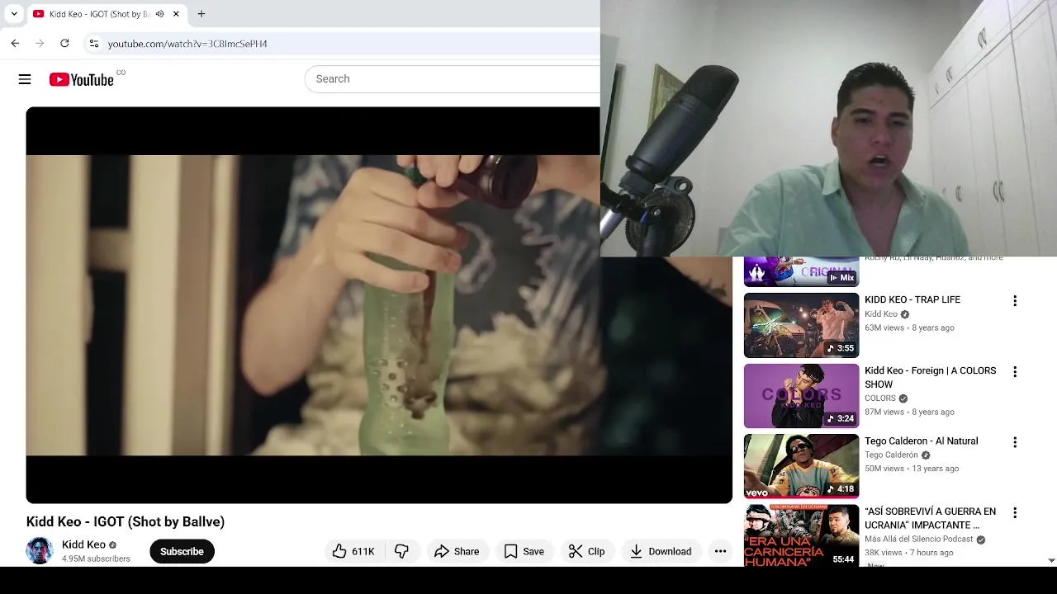Screen dimensions: 1057x594
Task: Click the address bar URL
Action: [187, 44]
